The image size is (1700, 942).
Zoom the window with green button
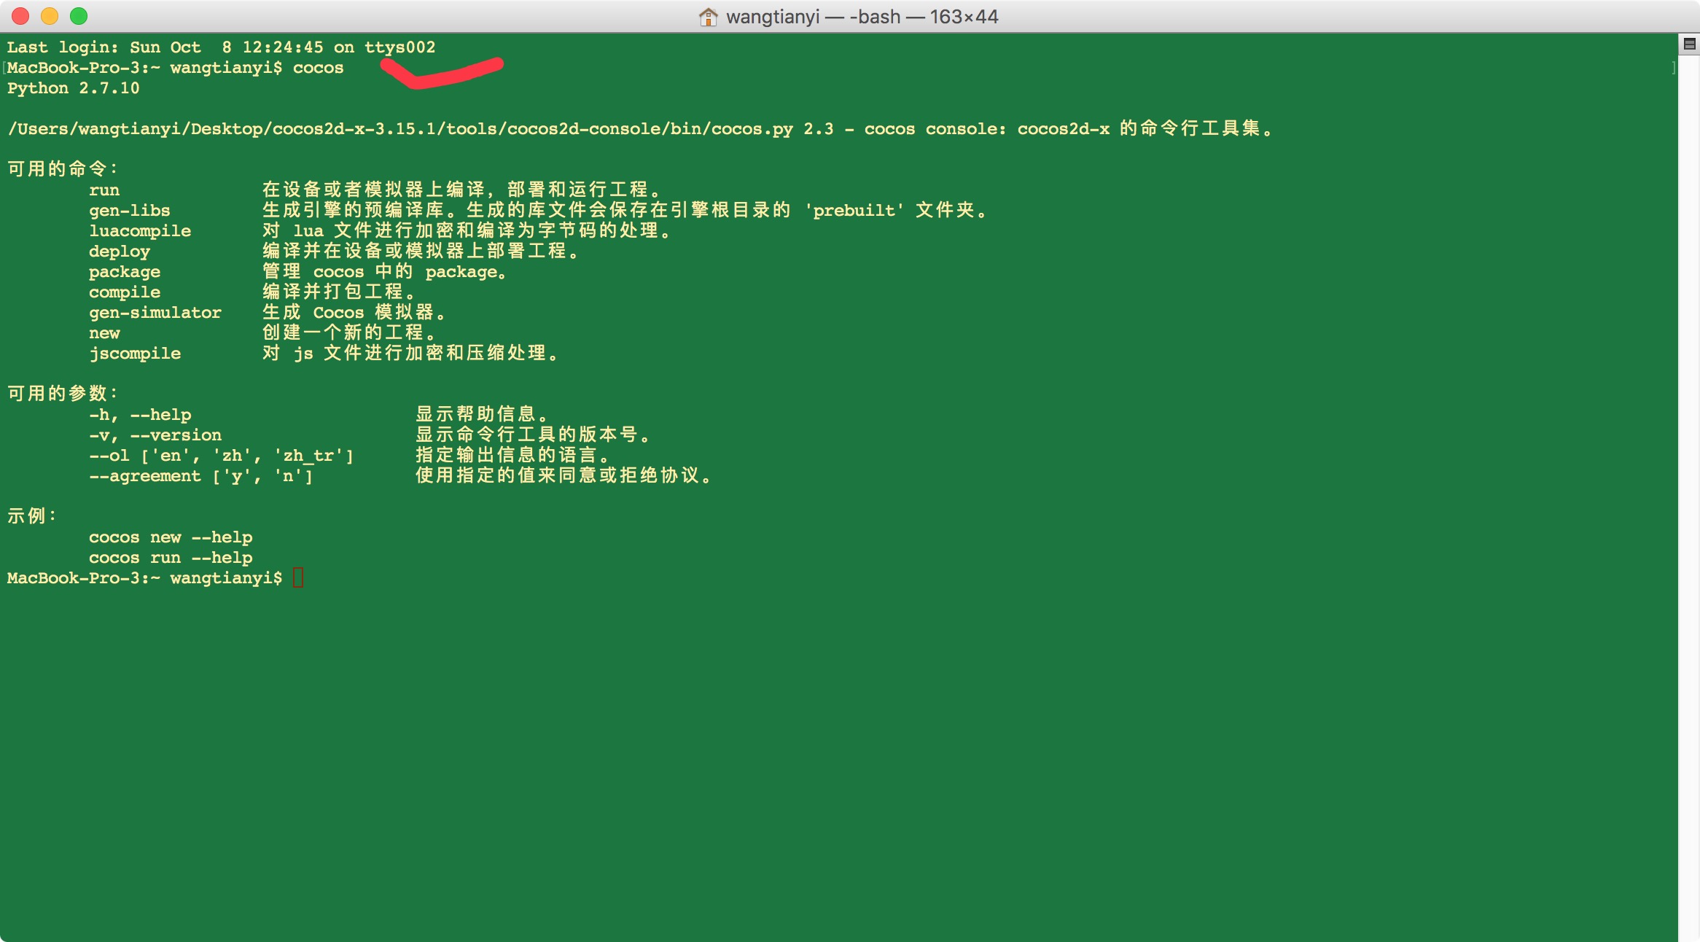[x=79, y=16]
